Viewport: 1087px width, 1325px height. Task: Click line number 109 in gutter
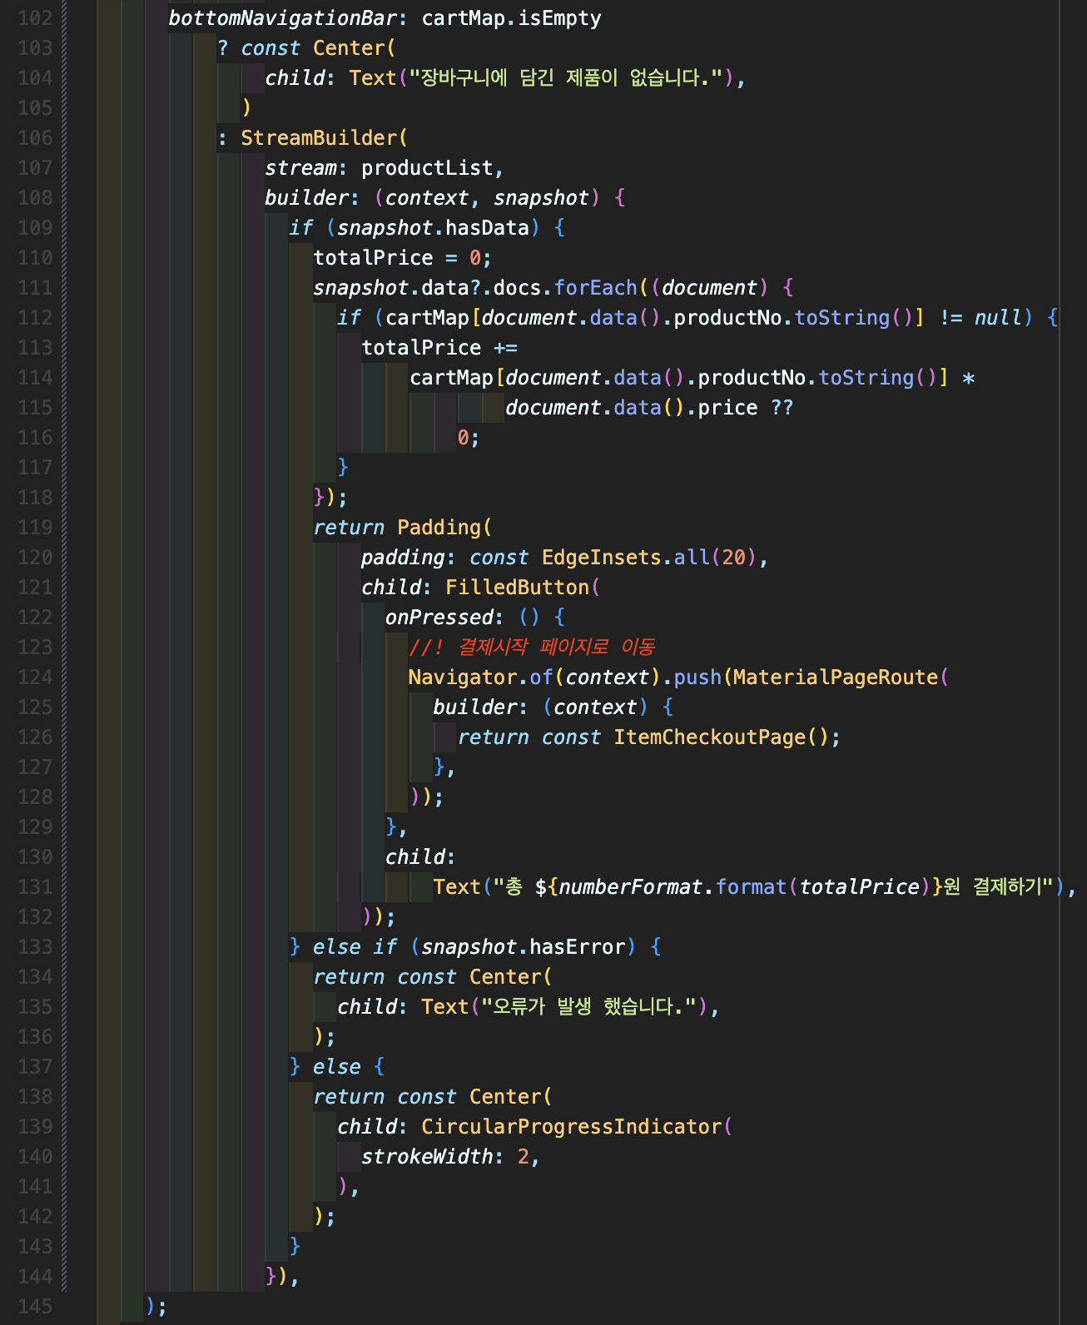[35, 228]
